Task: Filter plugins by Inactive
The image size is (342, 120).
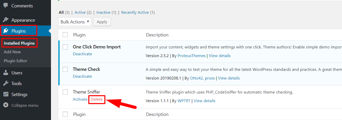Action: (x=103, y=12)
